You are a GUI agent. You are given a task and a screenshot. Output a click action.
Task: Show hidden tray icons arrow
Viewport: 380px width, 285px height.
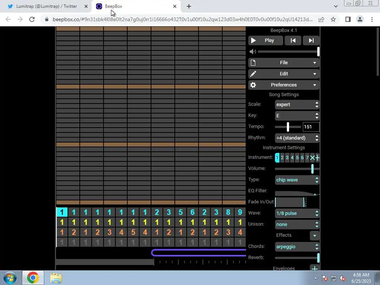tap(315, 278)
